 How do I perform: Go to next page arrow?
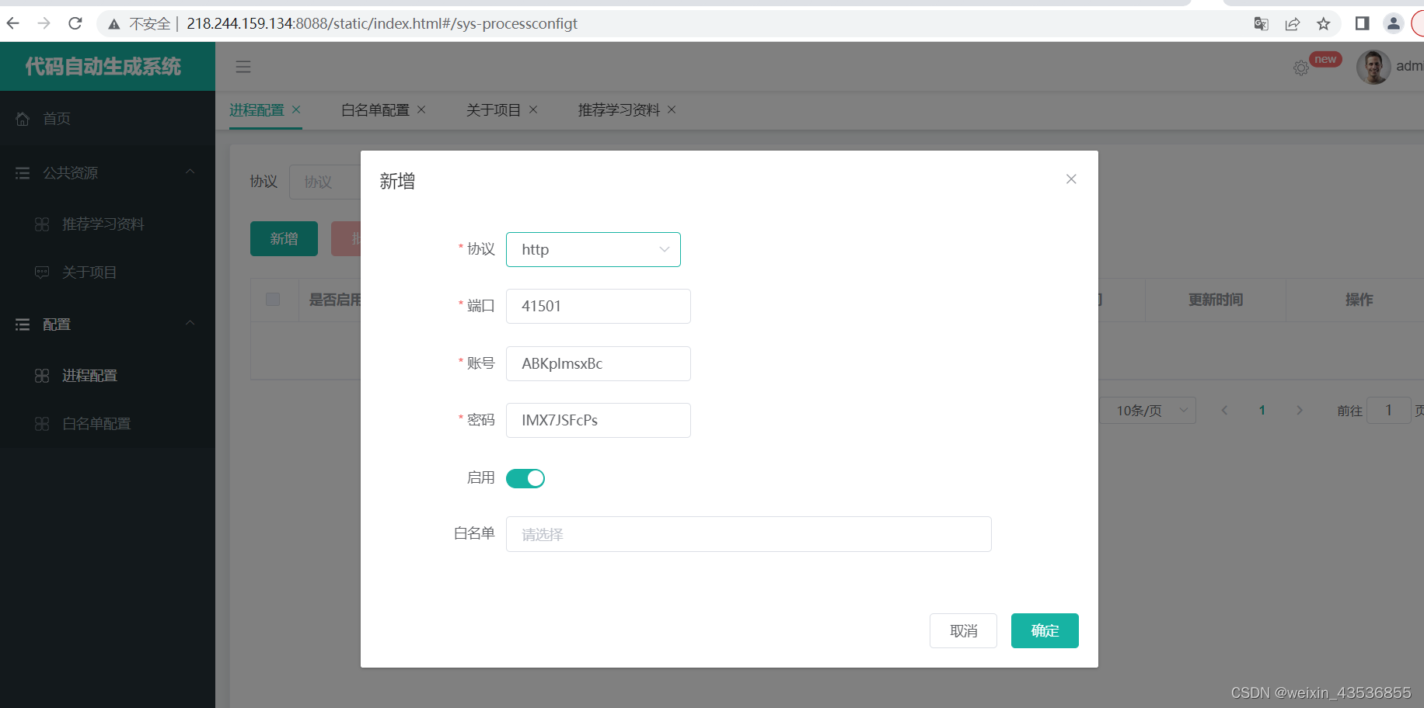[x=1300, y=410]
